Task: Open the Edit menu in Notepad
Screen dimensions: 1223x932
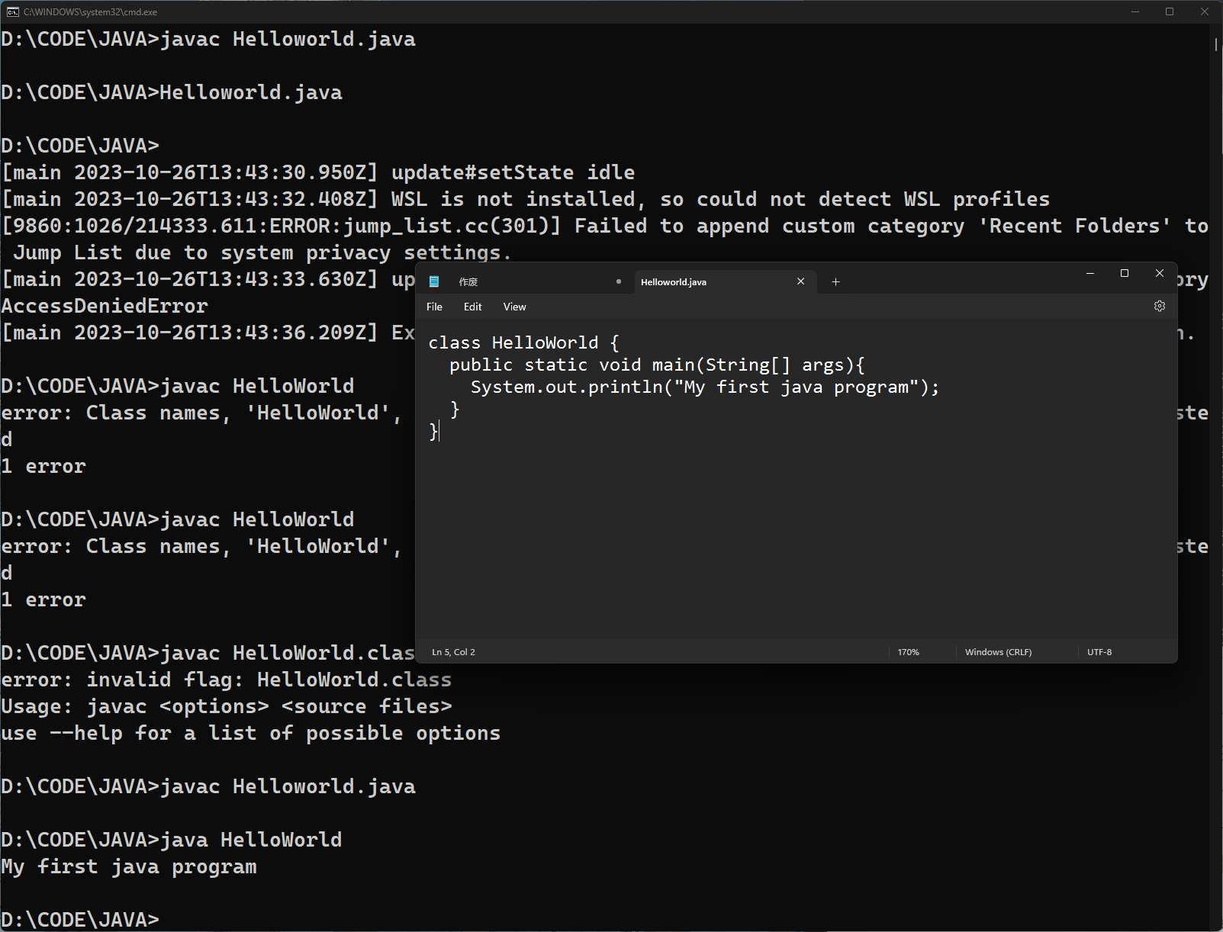Action: coord(472,307)
